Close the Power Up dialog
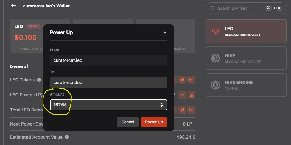The height and width of the screenshot is (145, 291). coord(165,32)
